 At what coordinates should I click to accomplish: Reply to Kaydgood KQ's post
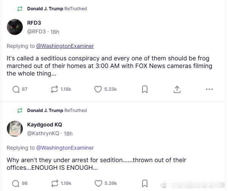coord(16,183)
